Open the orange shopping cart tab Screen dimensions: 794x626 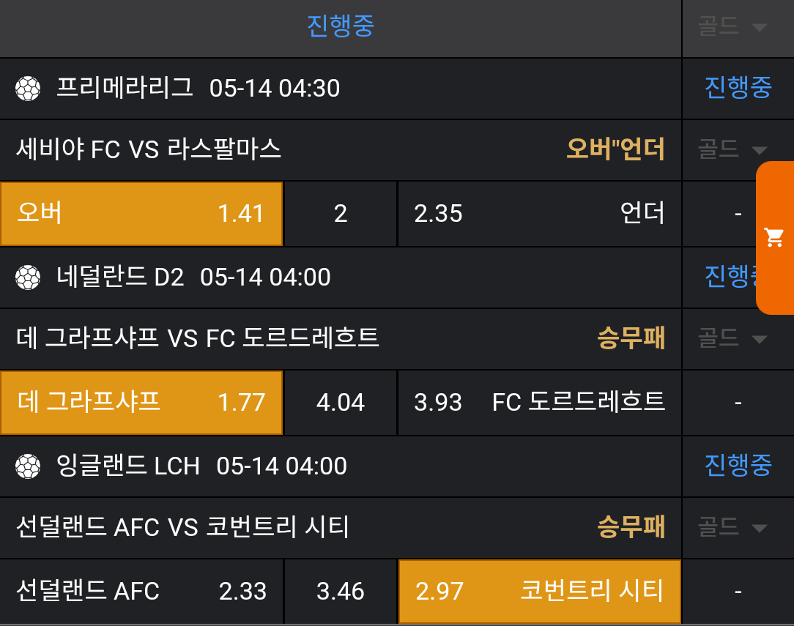point(774,237)
